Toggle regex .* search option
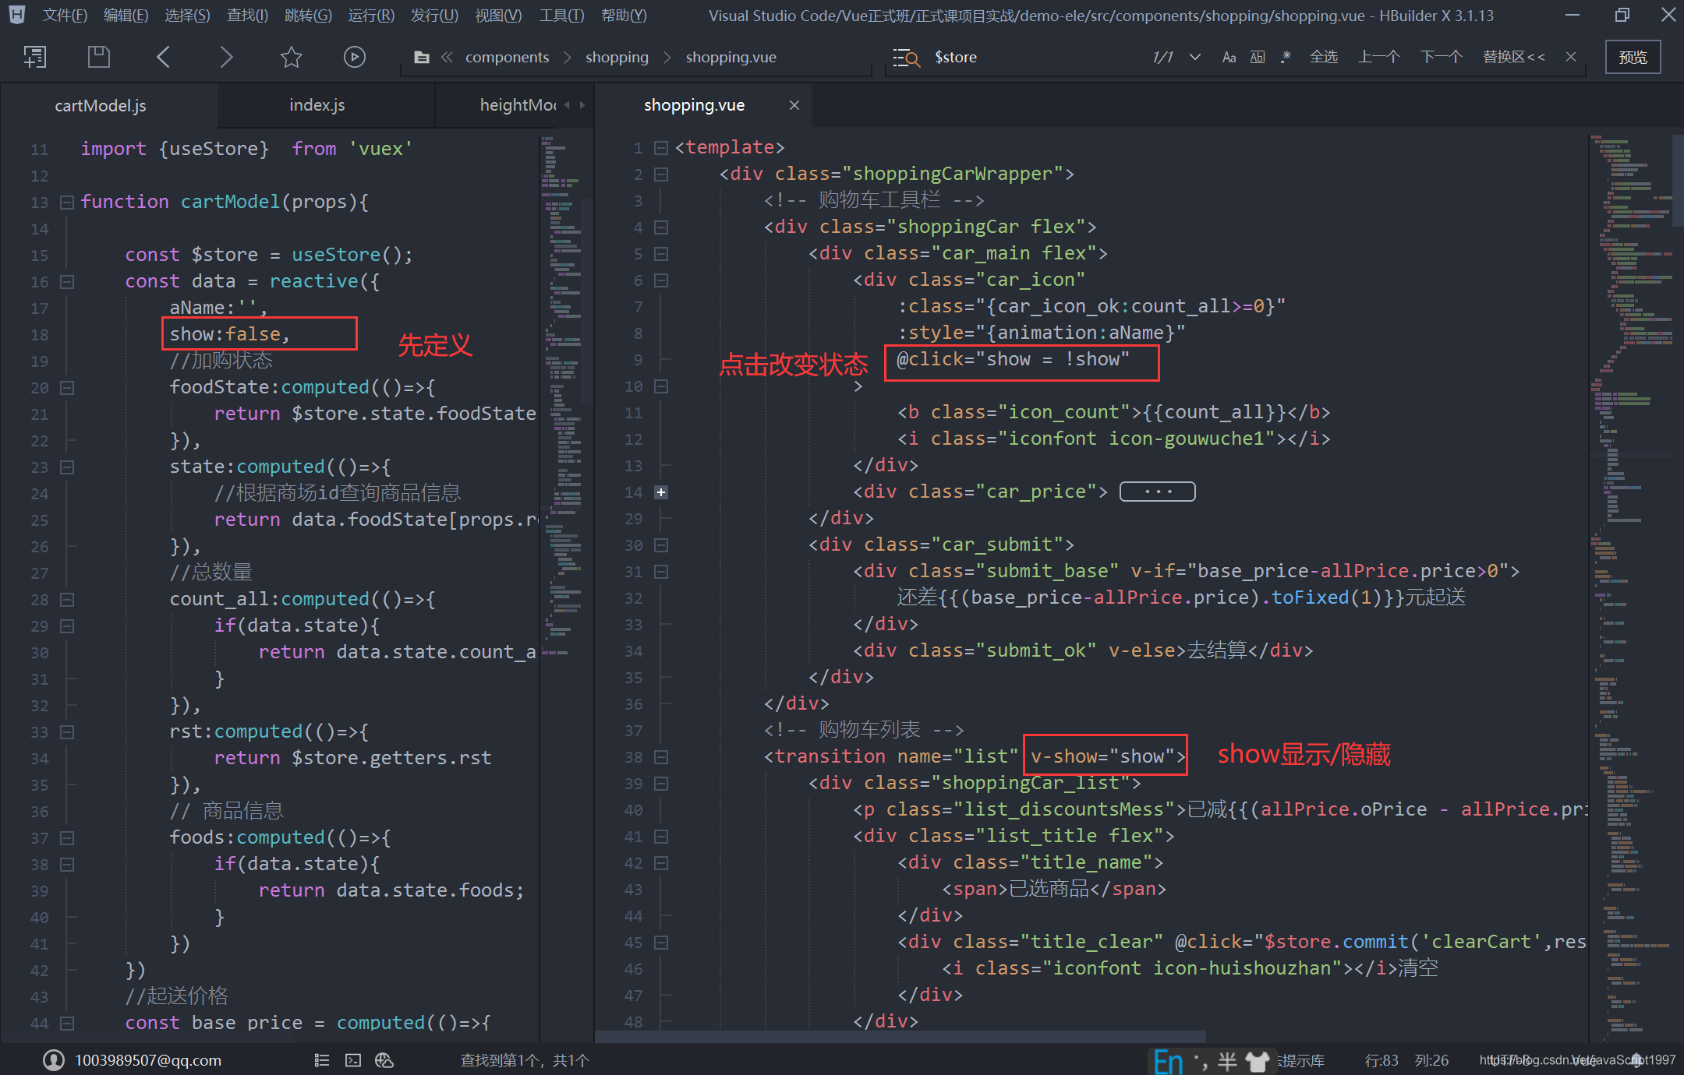This screenshot has width=1684, height=1075. coord(1286,57)
